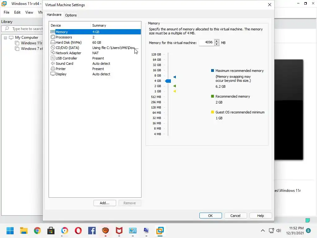This screenshot has width=317, height=238.
Task: Select the Hard Disk (NVMe) icon
Action: tap(53, 42)
